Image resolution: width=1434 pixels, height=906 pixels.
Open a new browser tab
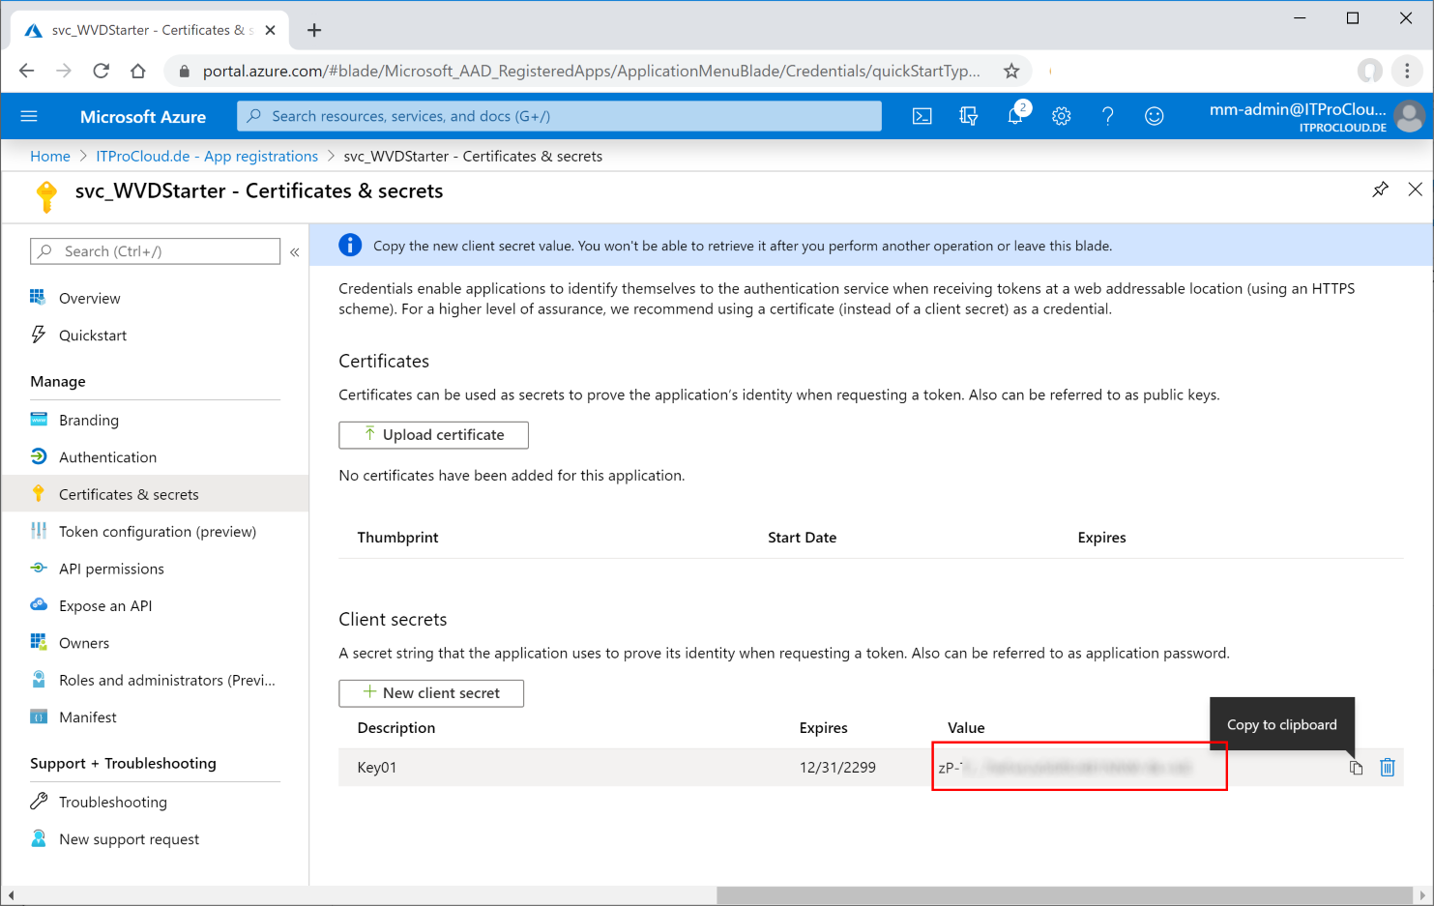tap(314, 30)
